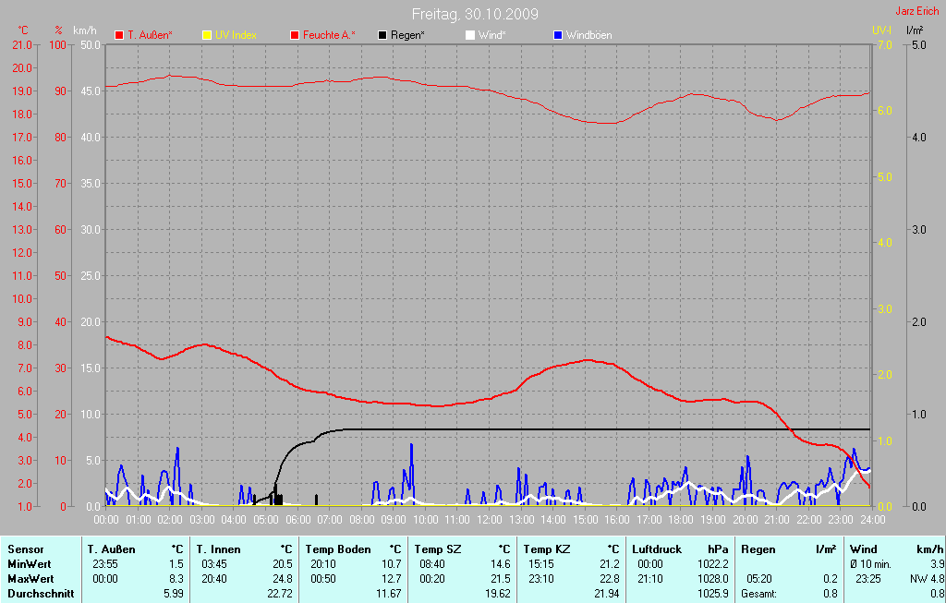
Task: Select the Windböen legend label
Action: pos(588,35)
